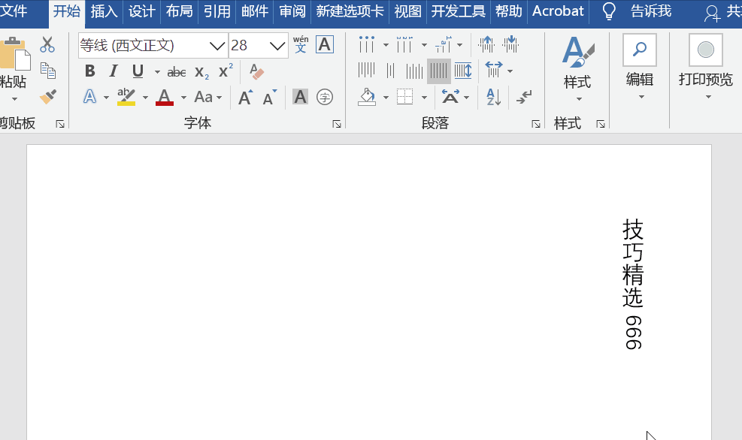Decrease indent of vertical text

[x=486, y=44]
